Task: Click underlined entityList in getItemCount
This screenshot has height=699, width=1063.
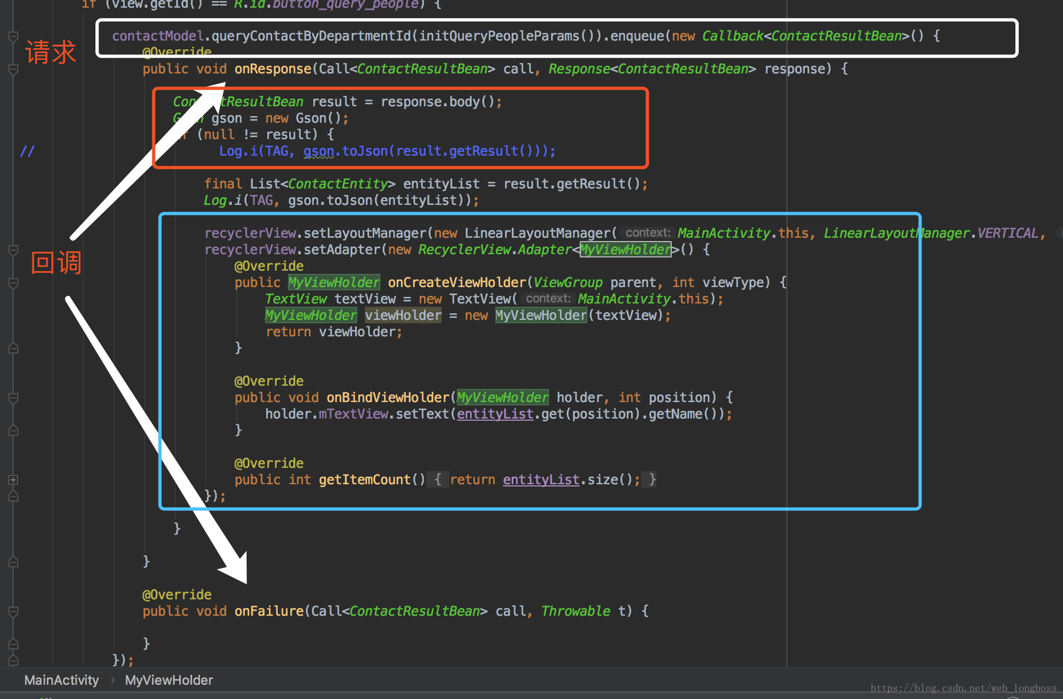Action: click(x=540, y=480)
